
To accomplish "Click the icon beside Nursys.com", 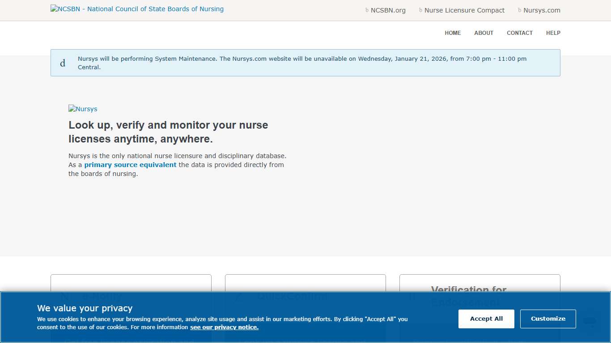I will (519, 10).
